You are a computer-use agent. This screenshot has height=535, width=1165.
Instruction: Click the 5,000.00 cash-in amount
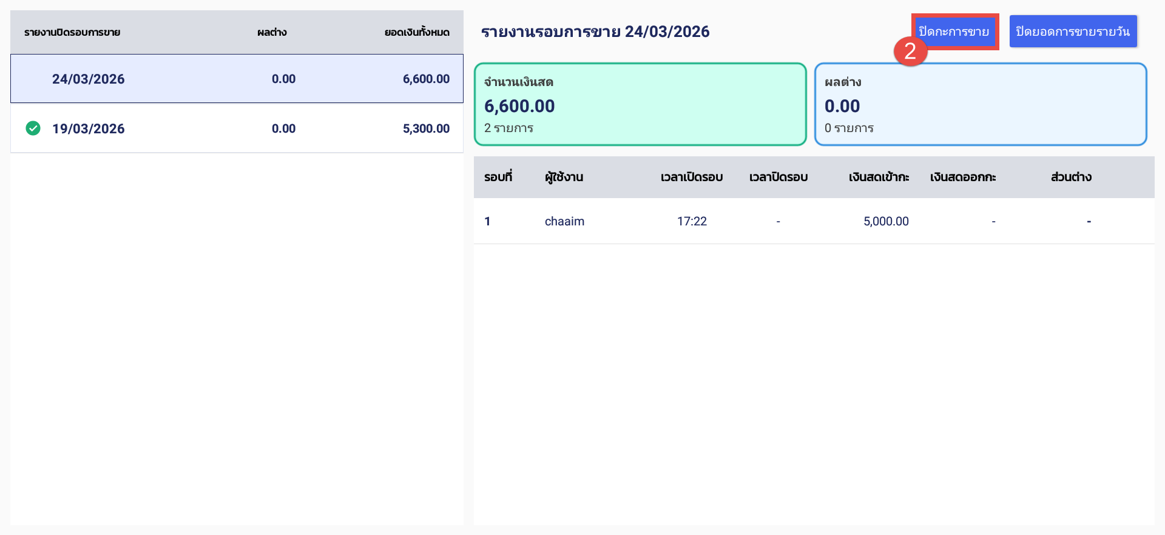tap(885, 221)
